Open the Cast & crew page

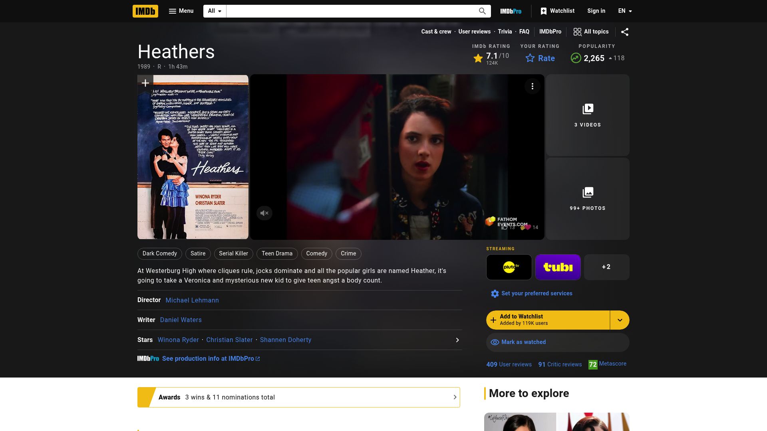pos(436,32)
